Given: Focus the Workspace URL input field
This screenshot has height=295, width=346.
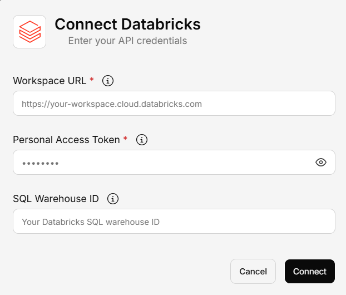Looking at the screenshot, I should click(174, 104).
